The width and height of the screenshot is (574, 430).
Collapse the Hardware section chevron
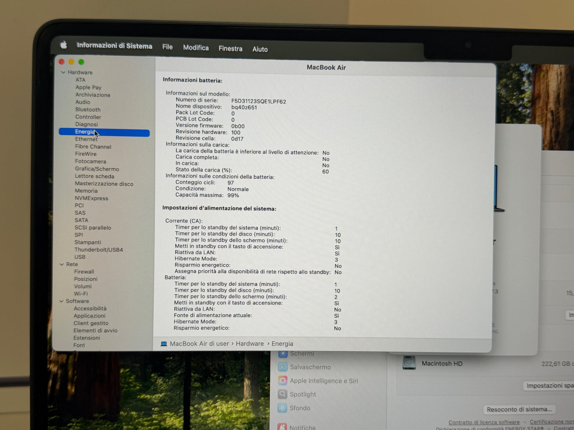63,73
